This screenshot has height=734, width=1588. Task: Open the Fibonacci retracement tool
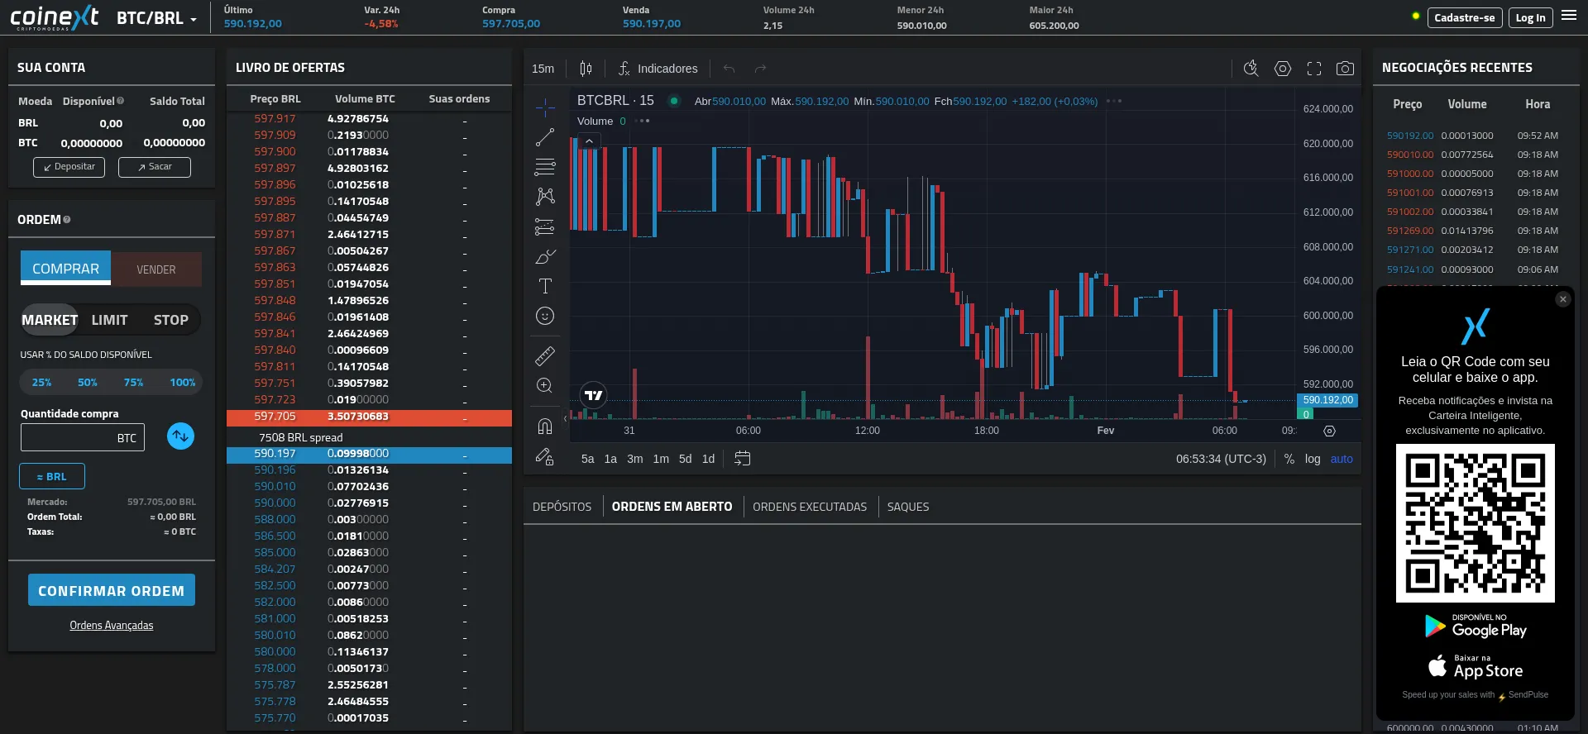click(x=545, y=167)
